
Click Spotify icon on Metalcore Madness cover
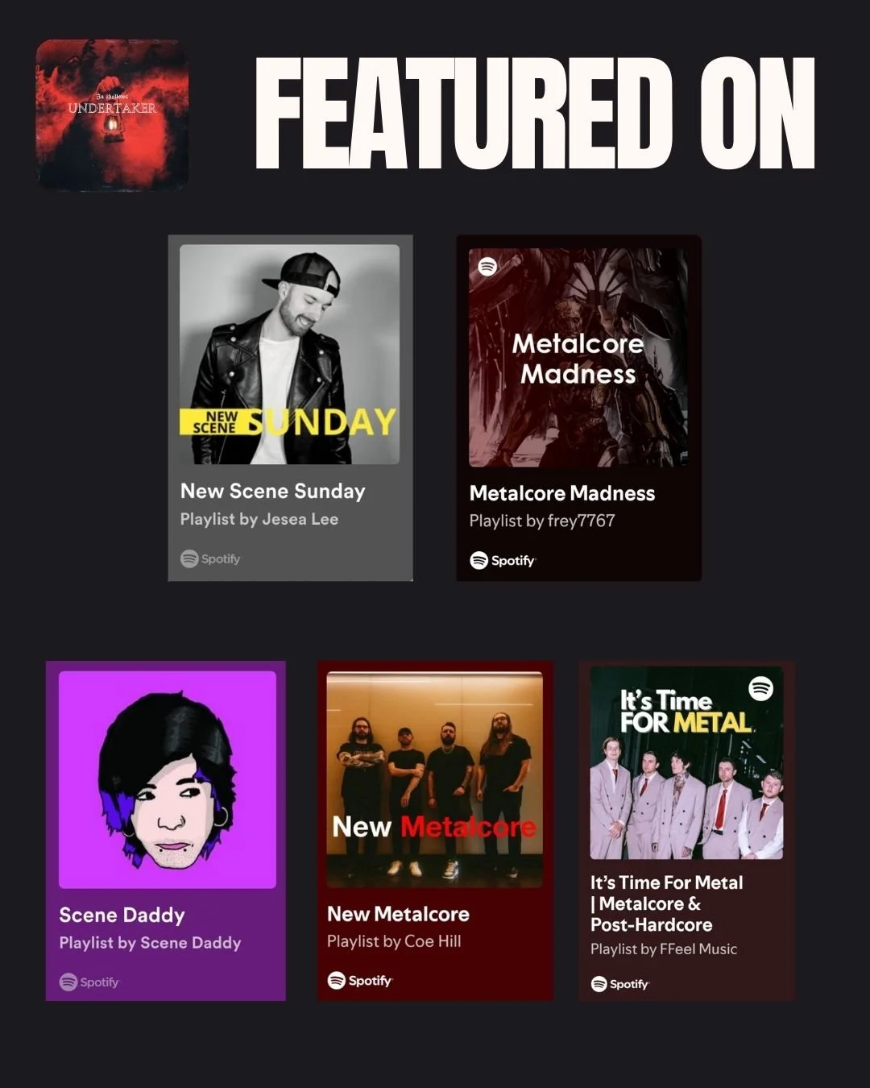point(487,266)
